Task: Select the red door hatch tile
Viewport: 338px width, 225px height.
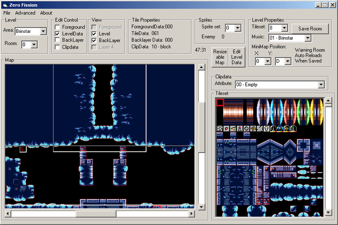Action: point(290,112)
